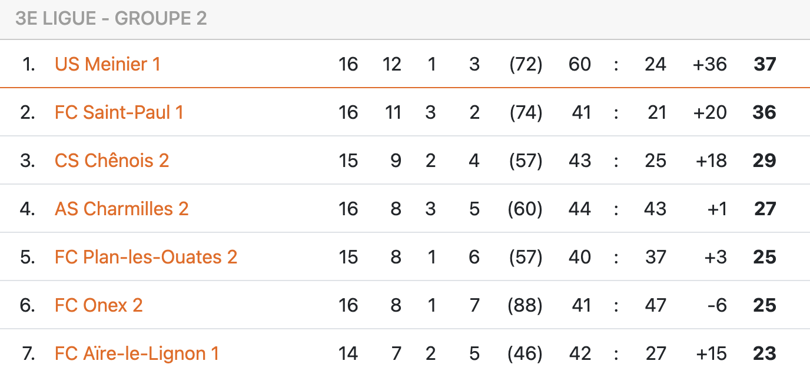Select FC Saint-Paul's 36 points value
Viewport: 810px width, 374px height.
coord(764,112)
